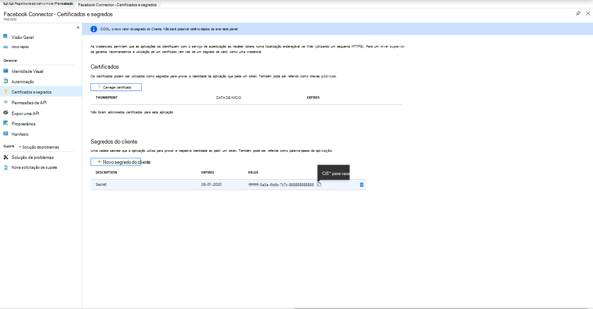
Task: Click VALUE column header
Action: point(253,172)
